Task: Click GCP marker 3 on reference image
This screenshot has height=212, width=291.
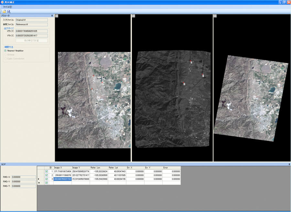Action: click(x=184, y=83)
